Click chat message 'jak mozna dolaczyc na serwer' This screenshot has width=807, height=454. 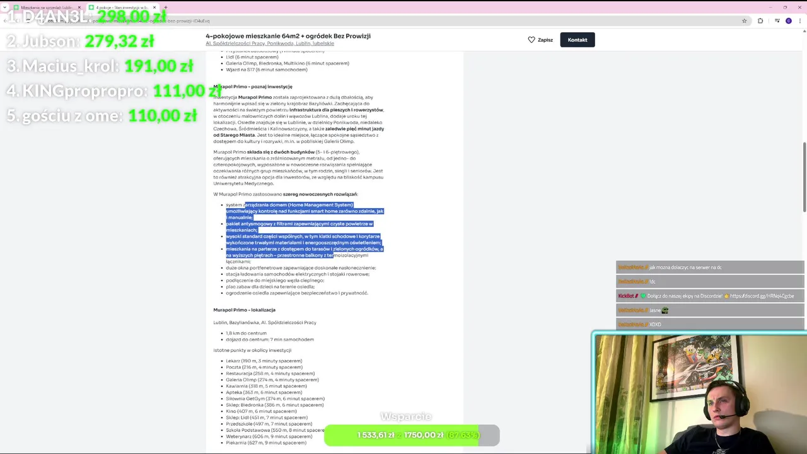point(685,267)
